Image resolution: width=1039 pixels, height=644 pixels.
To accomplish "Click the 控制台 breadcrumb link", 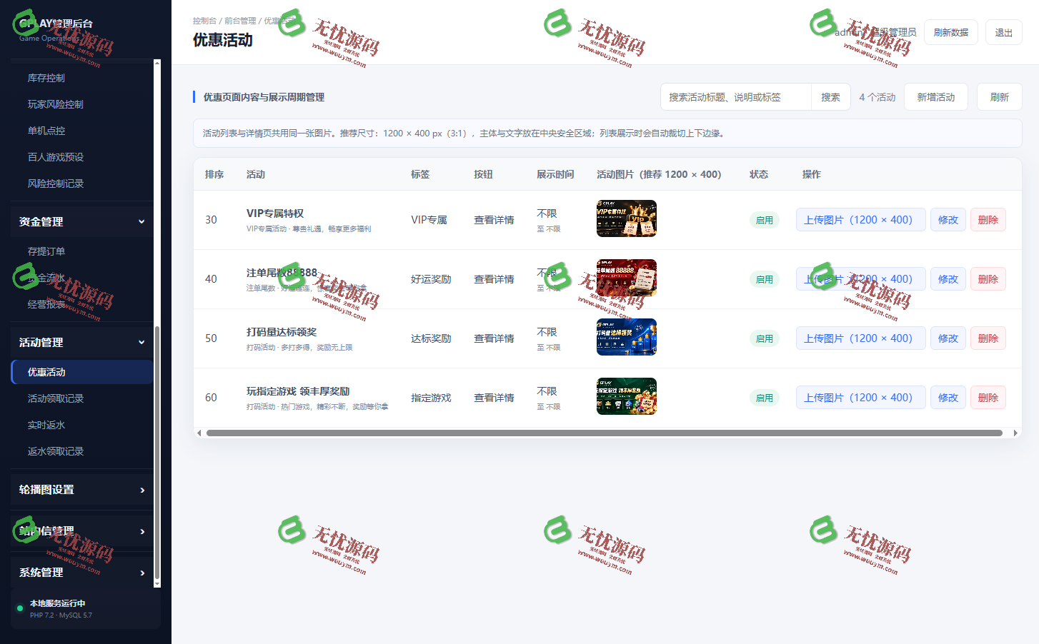I will click(204, 21).
